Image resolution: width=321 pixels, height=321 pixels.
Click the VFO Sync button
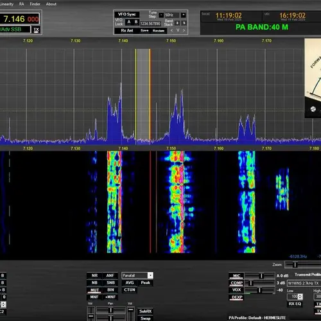(x=126, y=14)
